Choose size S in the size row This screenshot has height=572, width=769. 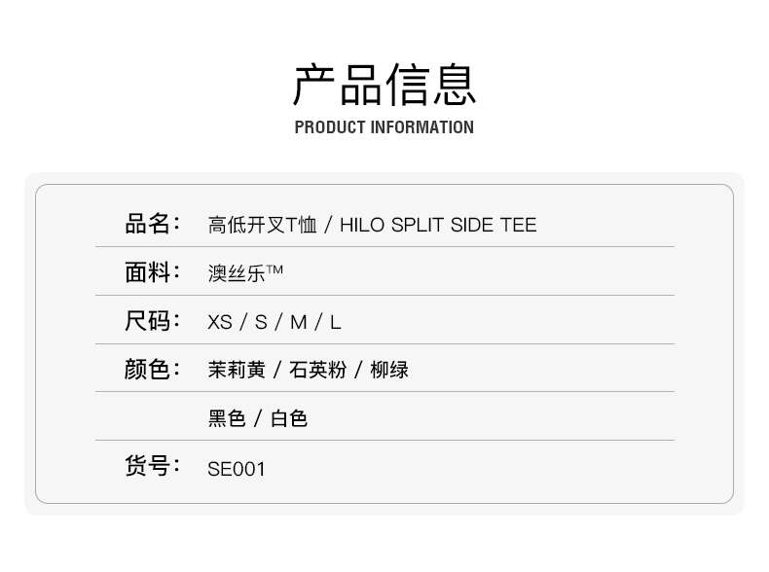click(x=261, y=323)
